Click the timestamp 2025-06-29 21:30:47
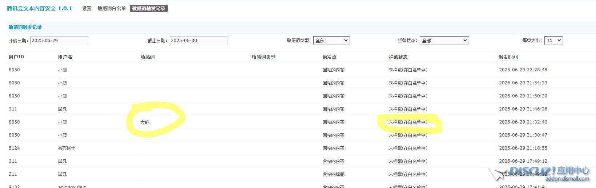Viewport: 596px width, 188px height. 523,135
